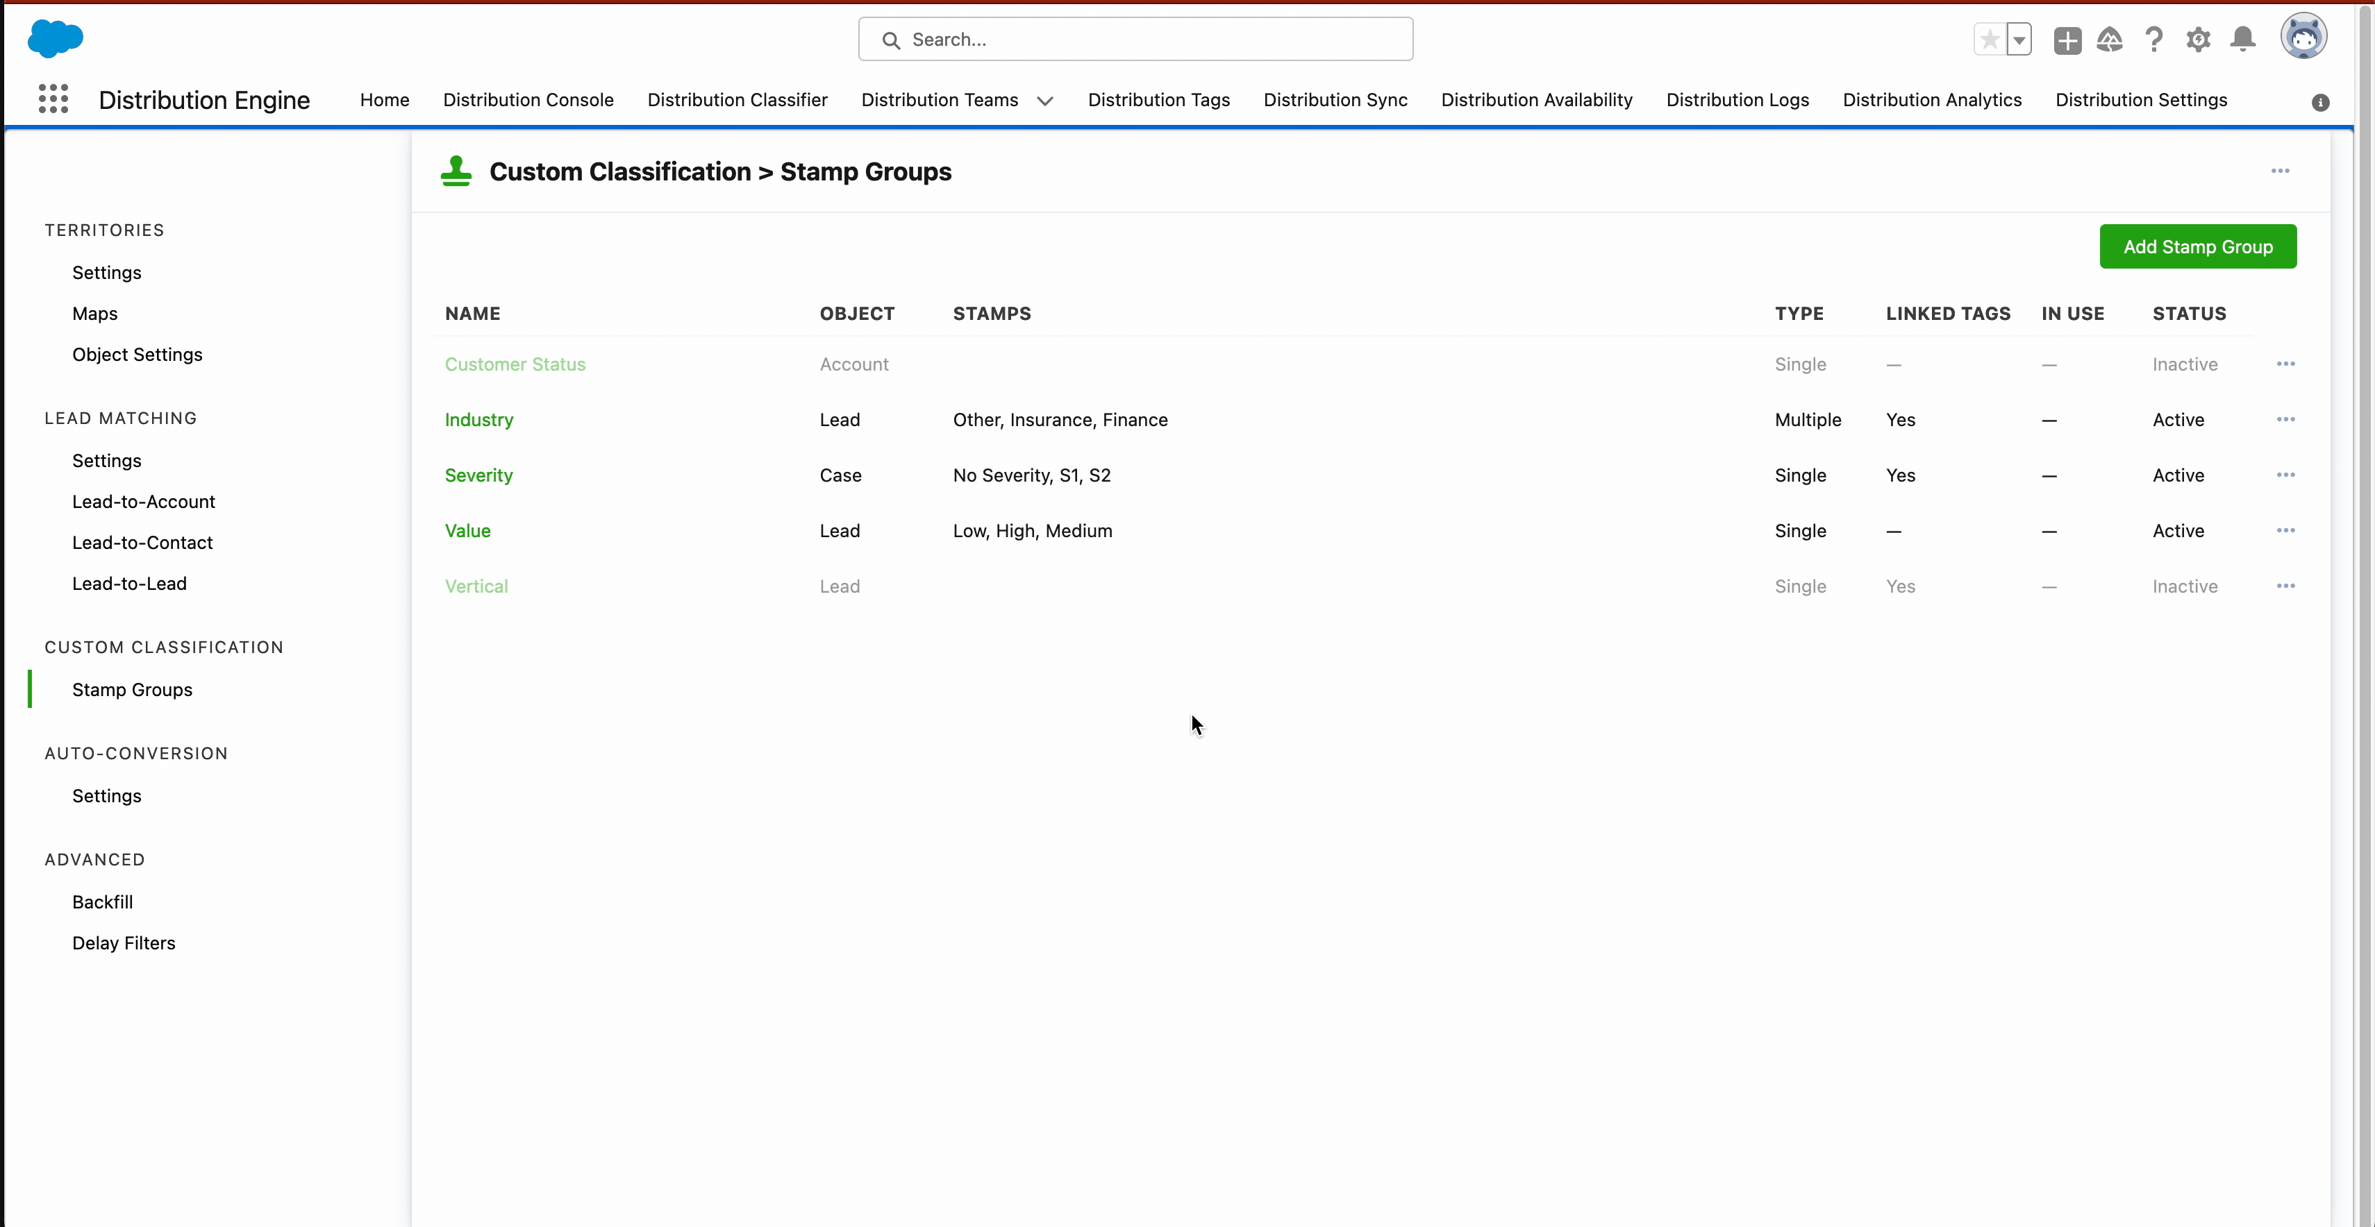Image resolution: width=2375 pixels, height=1227 pixels.
Task: Switch to the Distribution Tags tab
Action: tap(1159, 99)
